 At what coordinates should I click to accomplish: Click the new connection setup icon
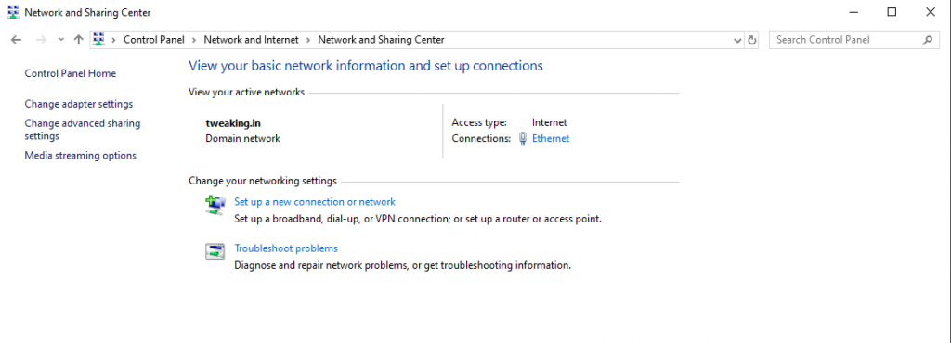click(x=215, y=206)
